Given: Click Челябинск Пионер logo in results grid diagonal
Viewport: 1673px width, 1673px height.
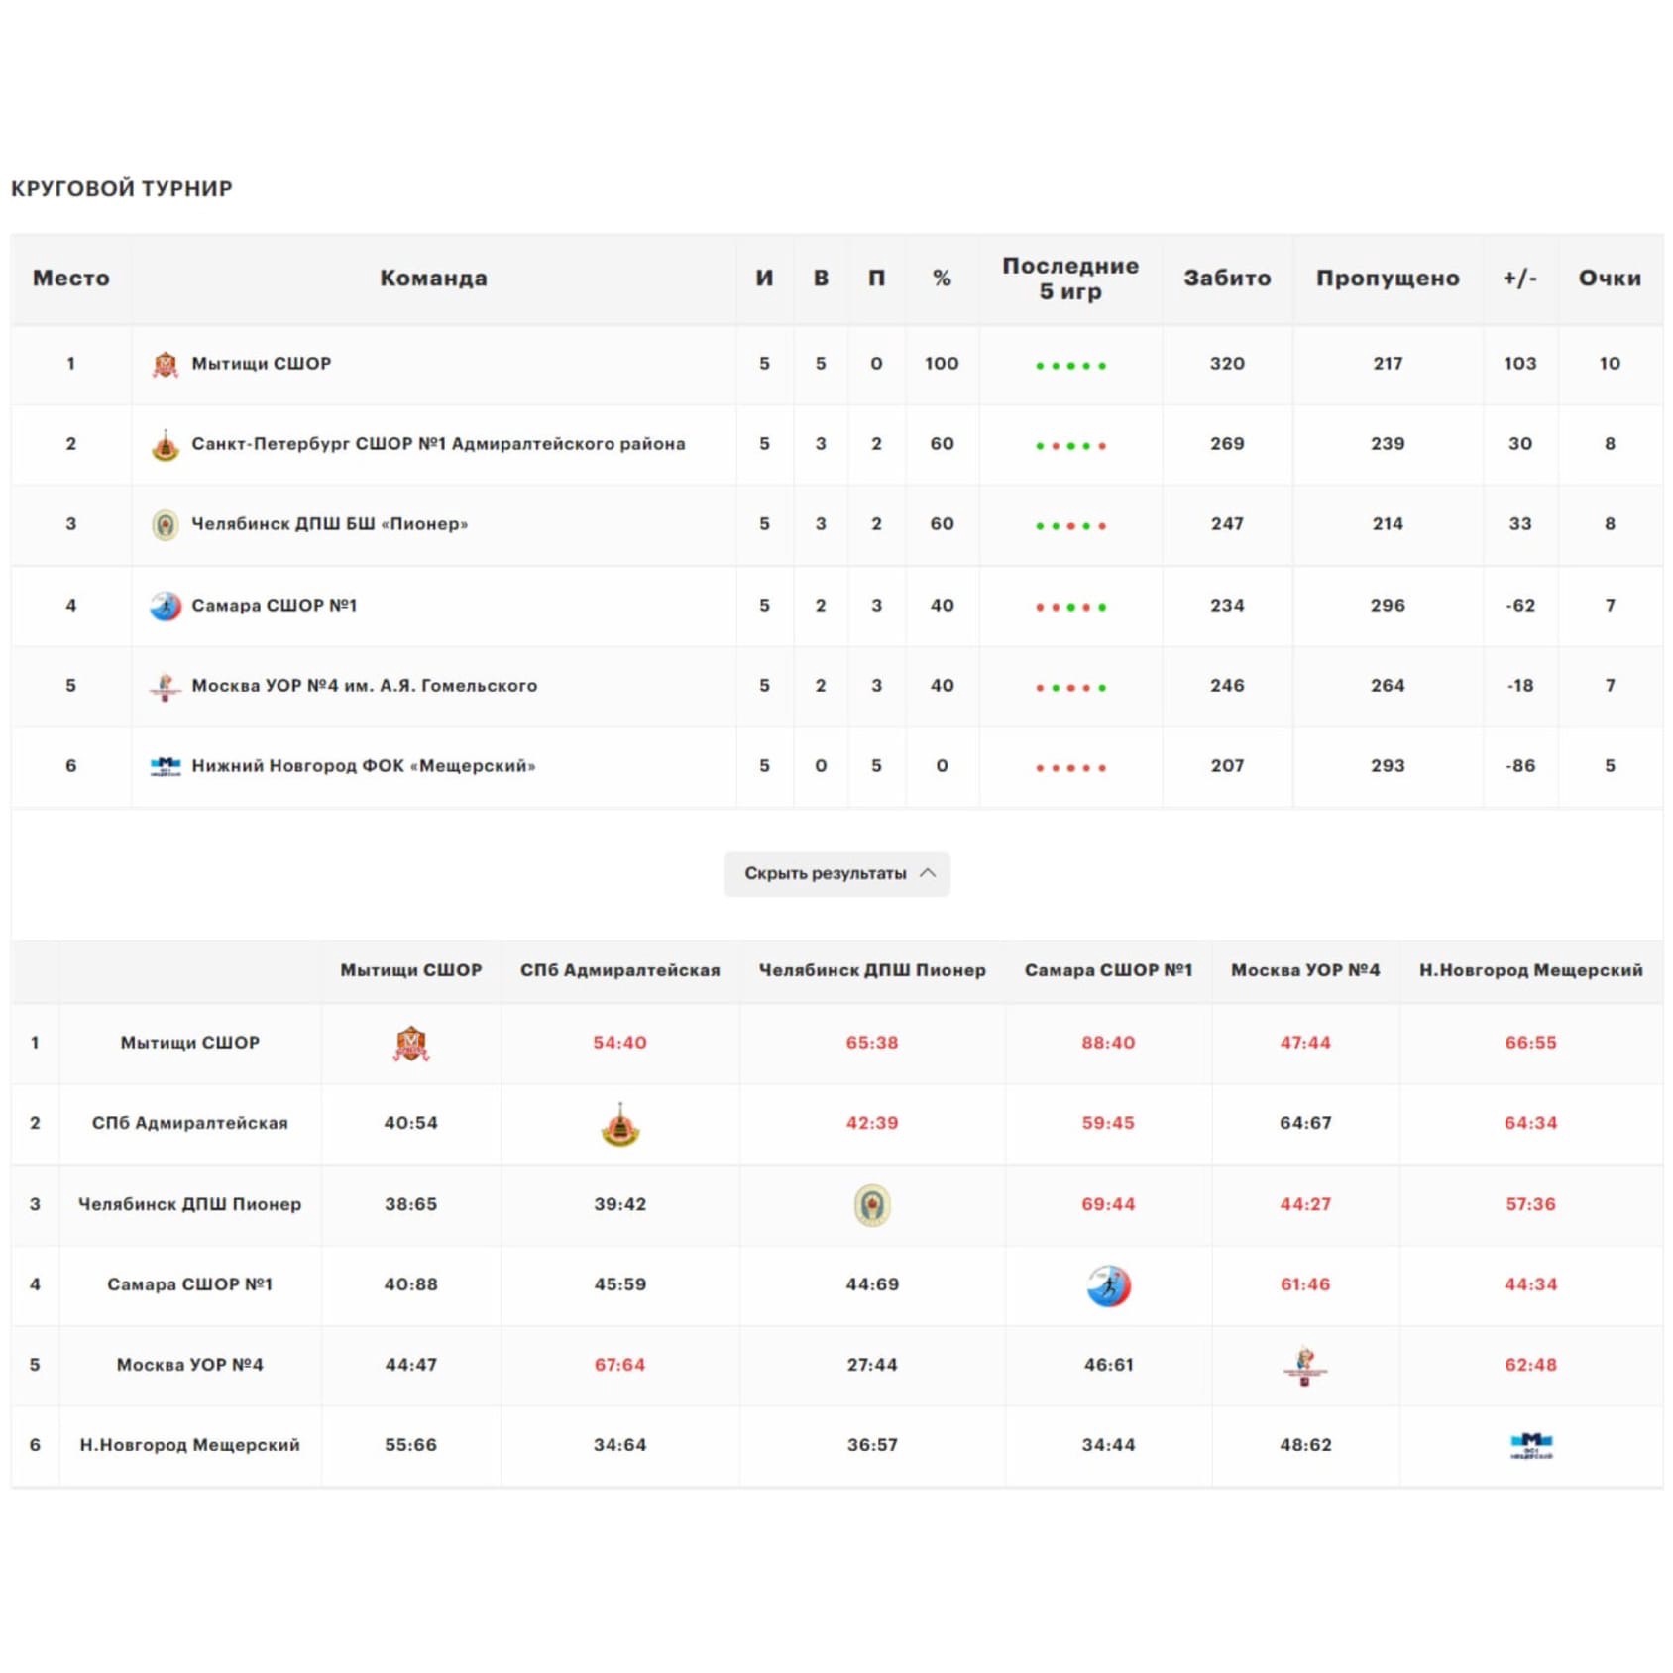Looking at the screenshot, I should (872, 1205).
